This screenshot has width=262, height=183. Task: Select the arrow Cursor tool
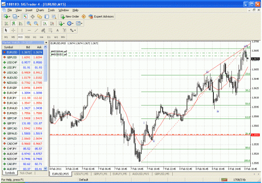tap(6, 31)
